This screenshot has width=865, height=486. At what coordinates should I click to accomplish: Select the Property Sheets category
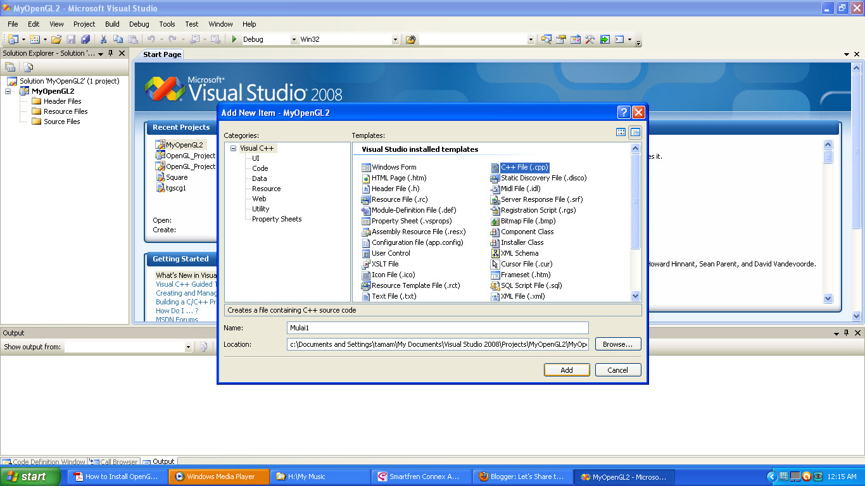[x=277, y=219]
